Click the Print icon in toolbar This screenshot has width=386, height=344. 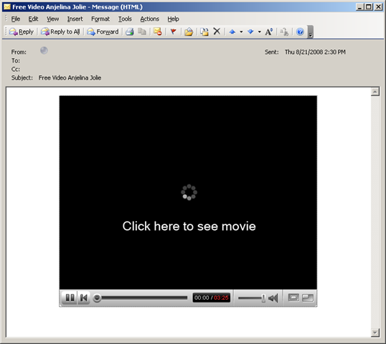point(130,32)
